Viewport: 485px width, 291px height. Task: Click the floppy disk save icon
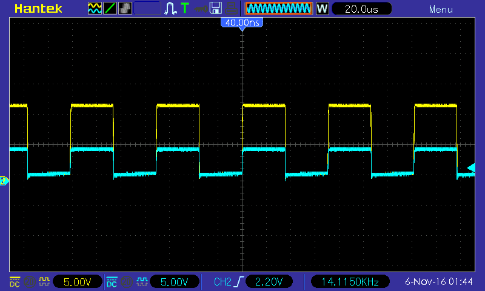(216, 8)
